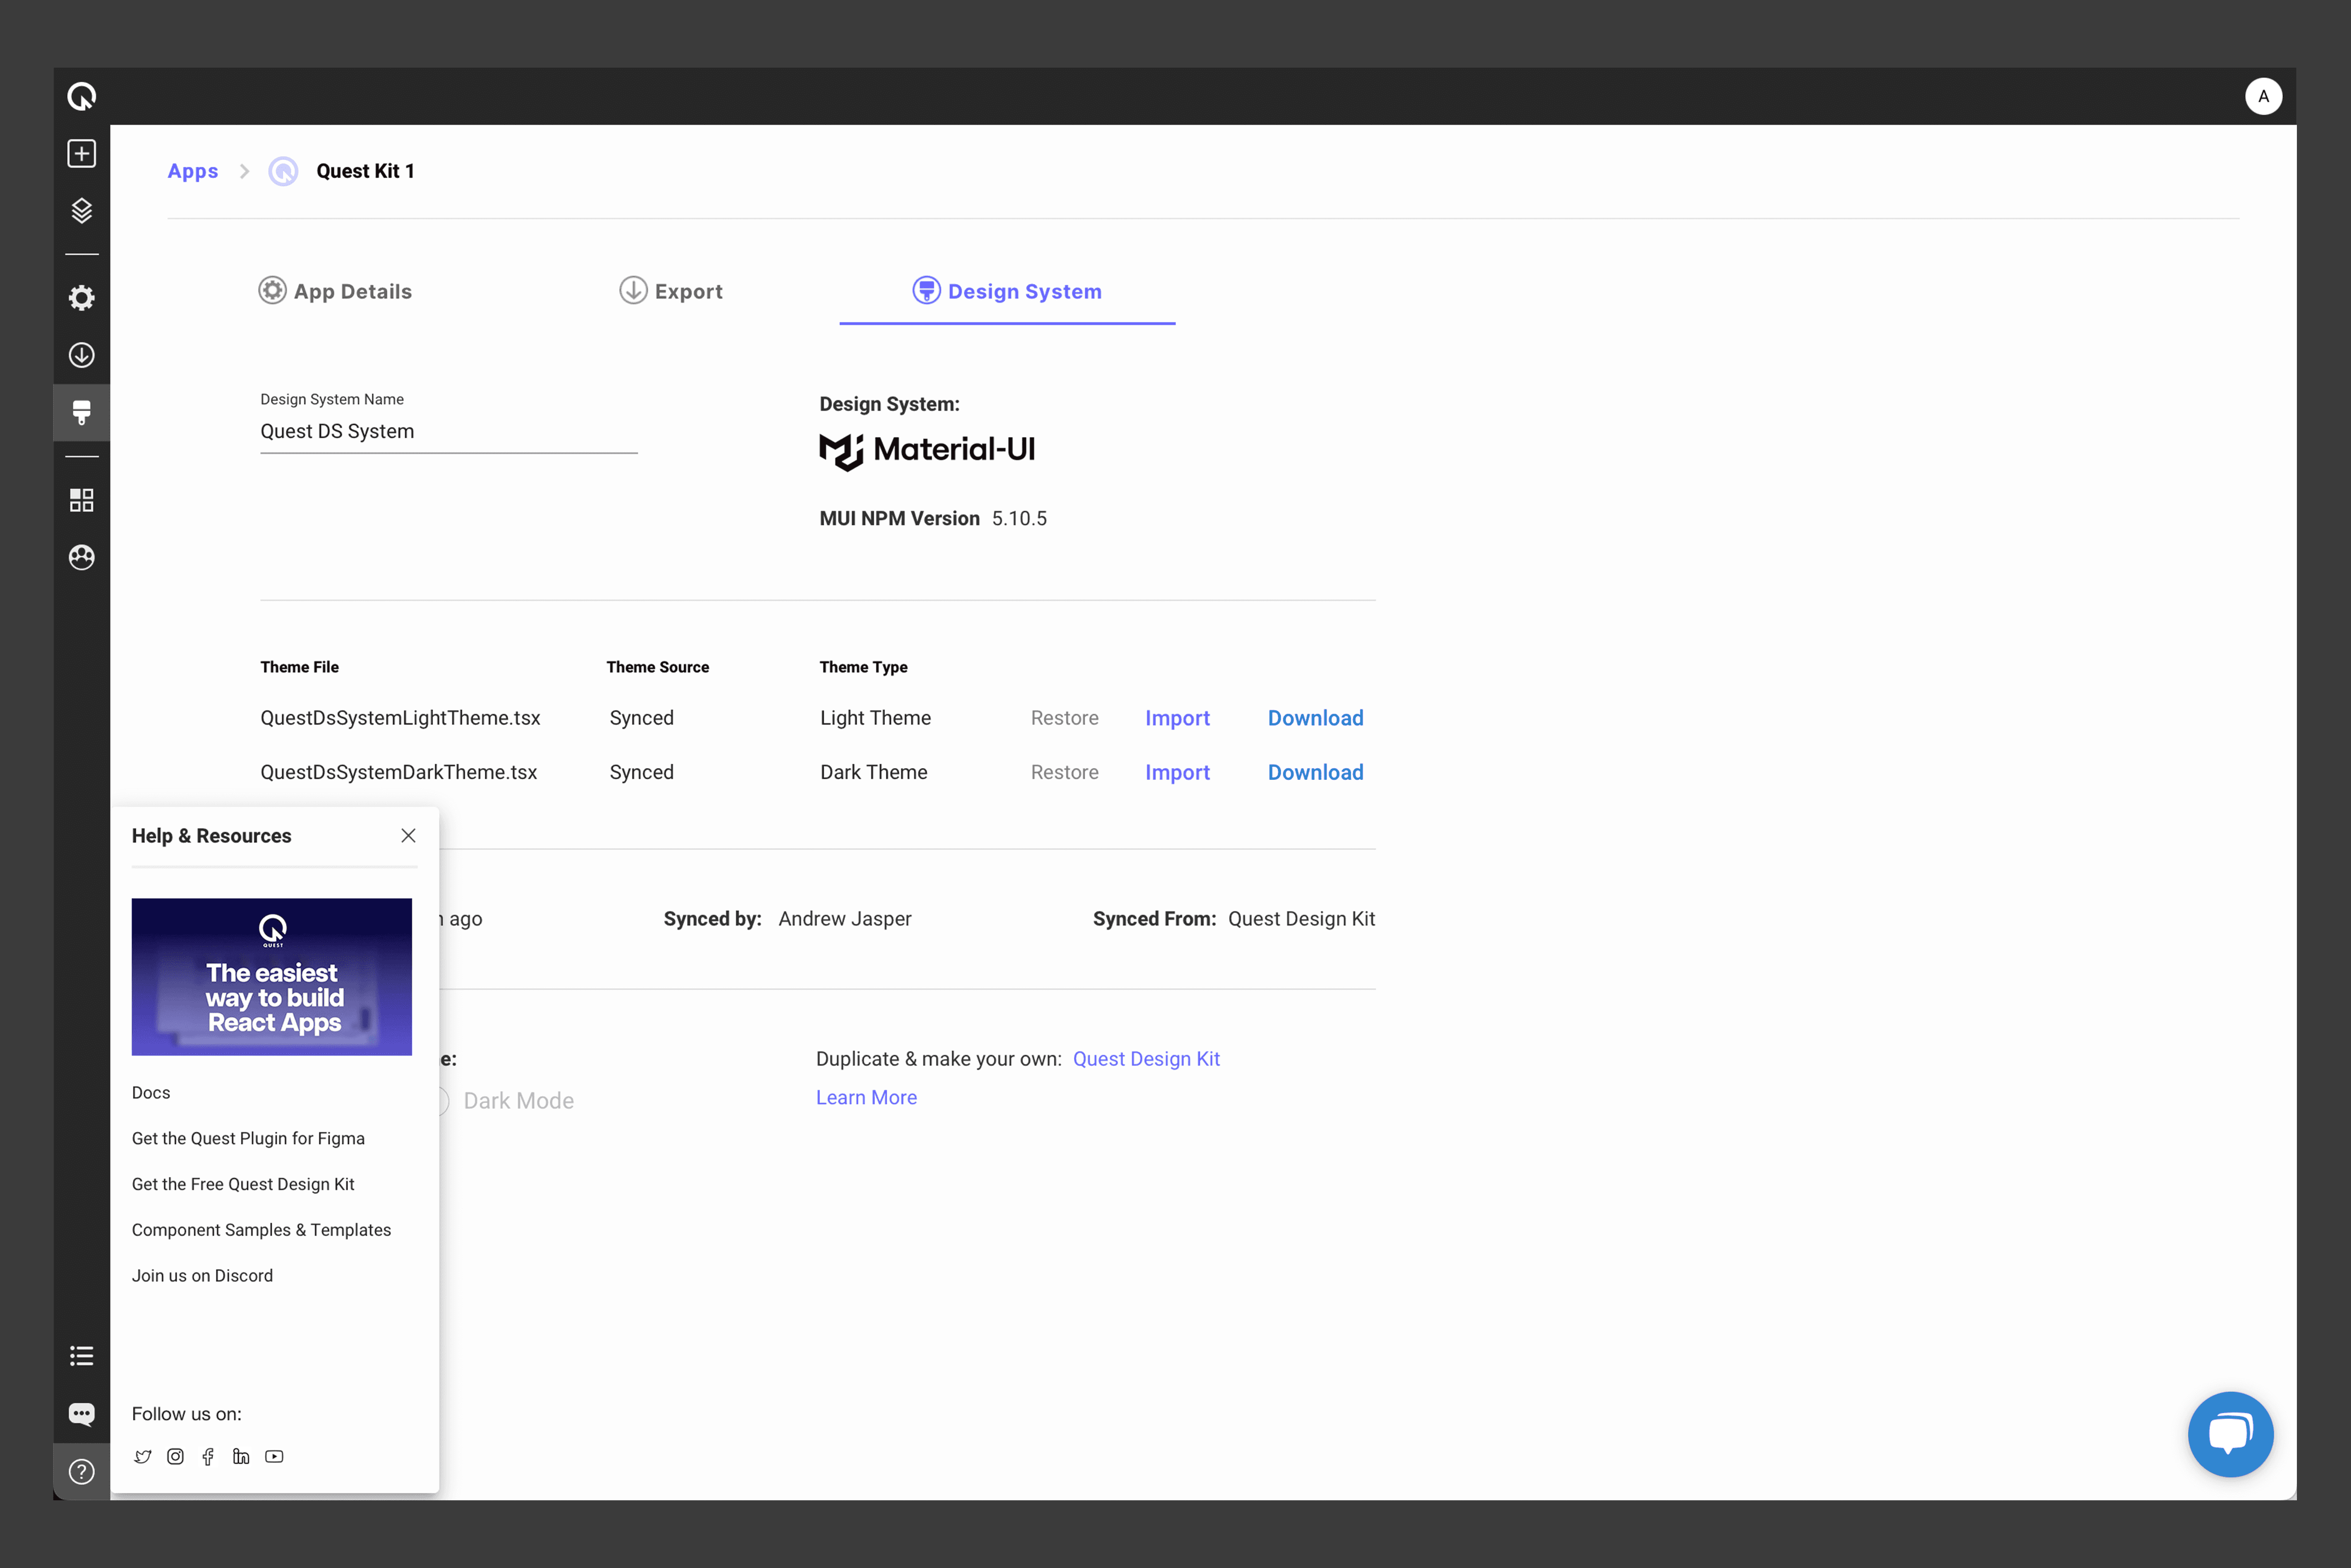This screenshot has width=2351, height=1568.
Task: Click the user avatar A icon
Action: tap(2263, 96)
